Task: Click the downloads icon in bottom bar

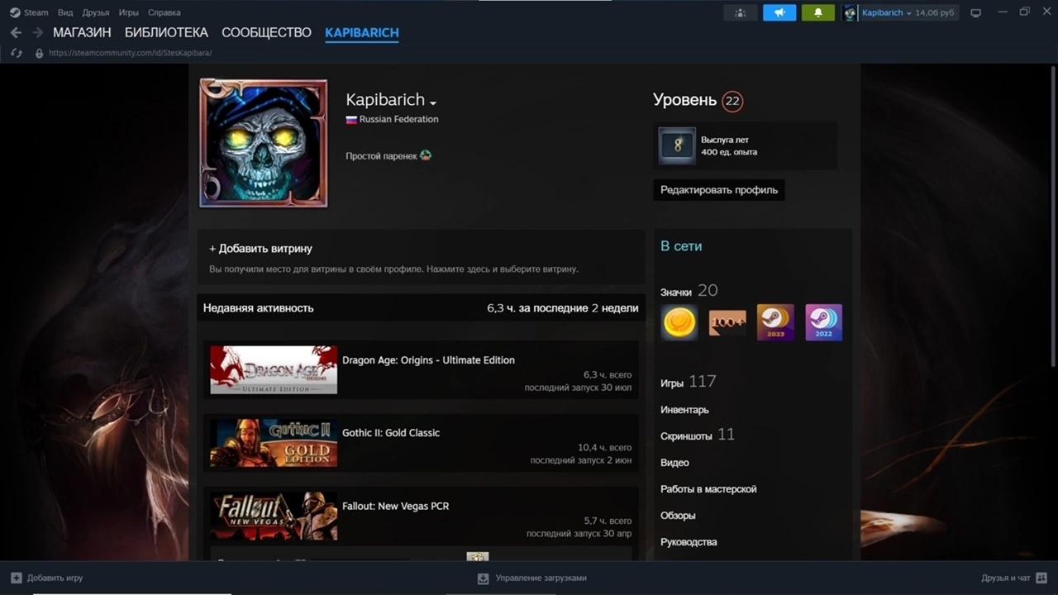Action: (484, 578)
